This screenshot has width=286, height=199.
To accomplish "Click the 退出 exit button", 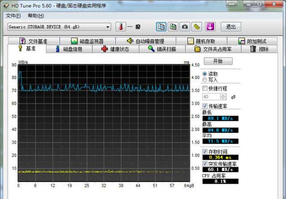I will 231,27.
